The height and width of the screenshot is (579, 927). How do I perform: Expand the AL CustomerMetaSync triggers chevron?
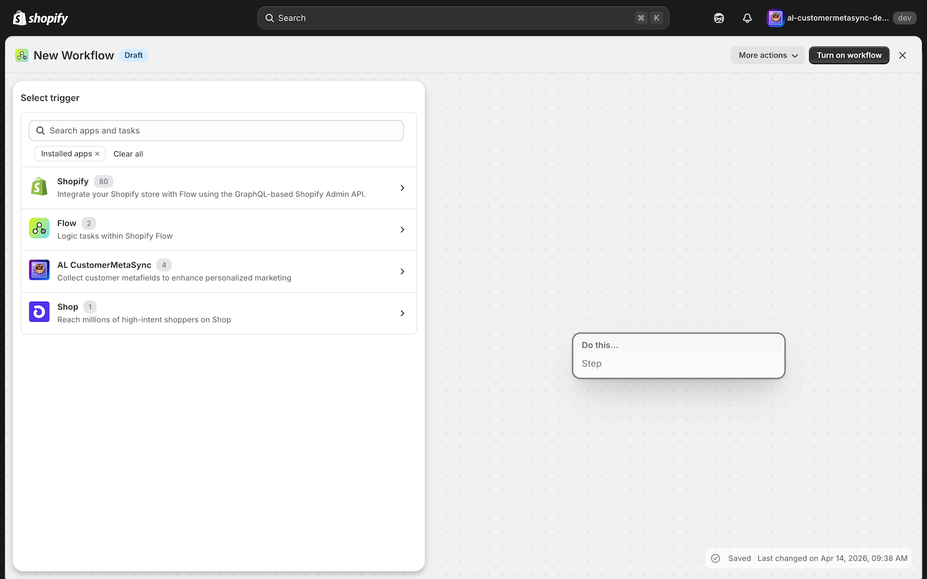pyautogui.click(x=402, y=271)
